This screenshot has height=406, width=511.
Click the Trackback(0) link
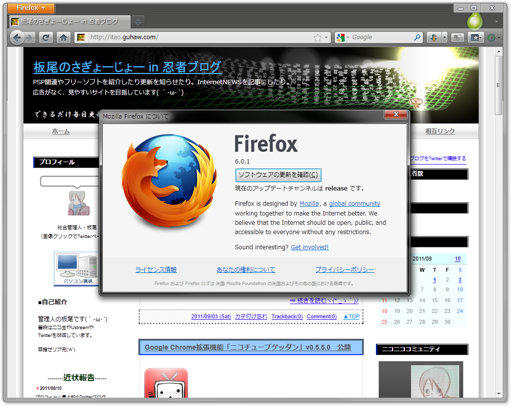[x=287, y=316]
